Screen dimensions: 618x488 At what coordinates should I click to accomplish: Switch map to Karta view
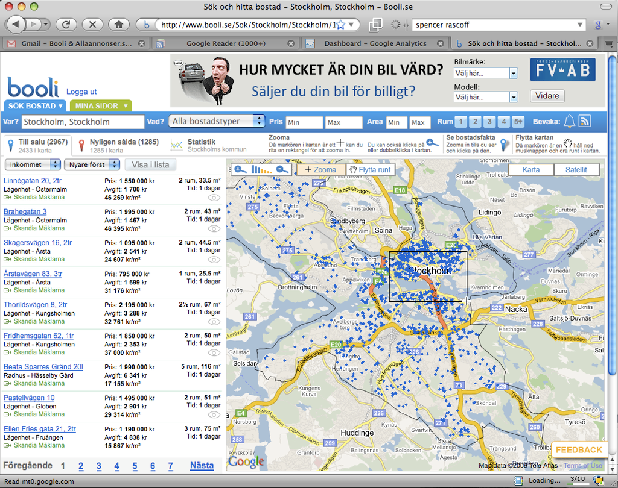[x=531, y=170]
